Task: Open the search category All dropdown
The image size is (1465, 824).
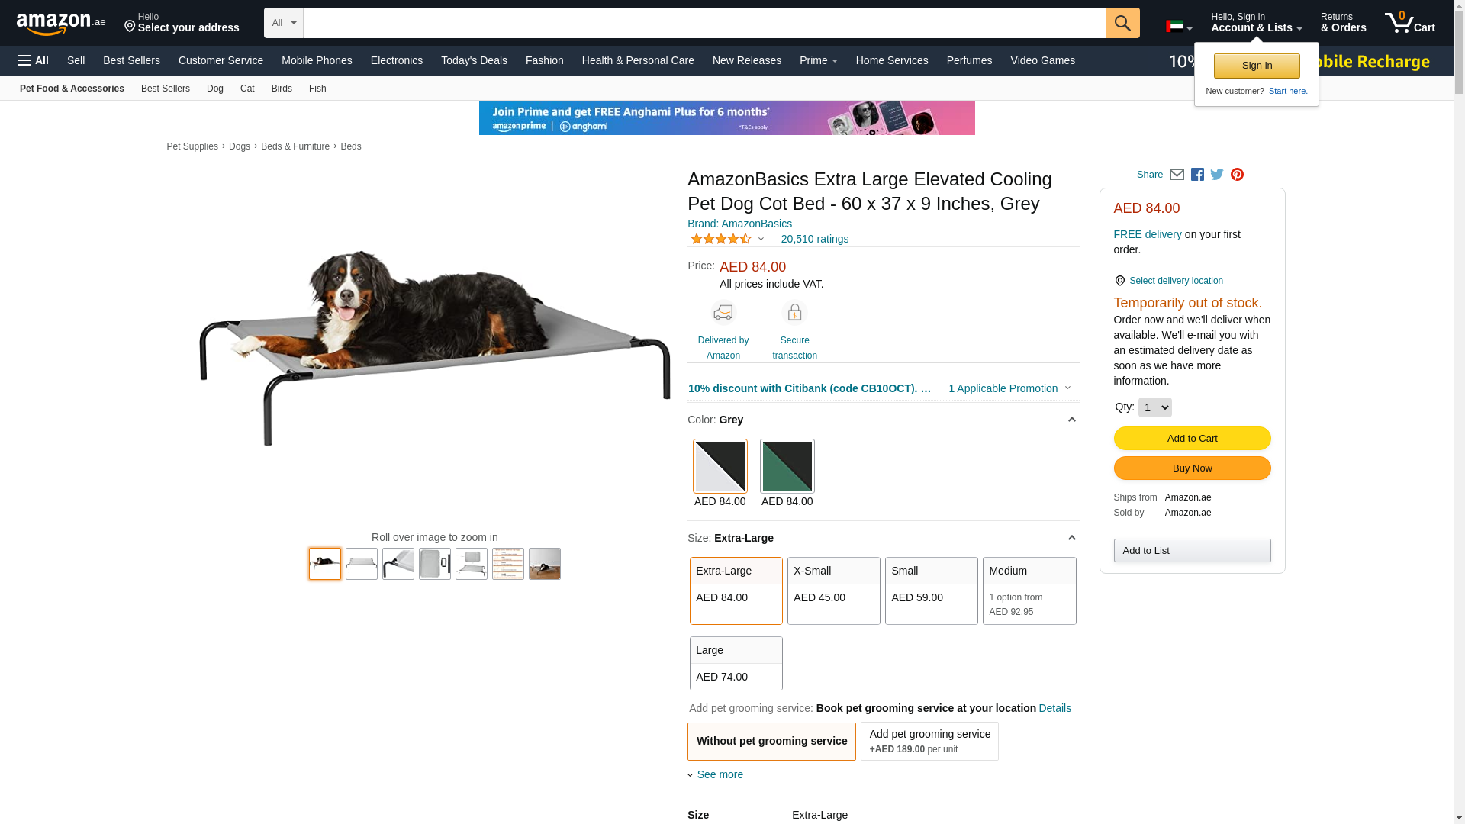Action: coord(284,23)
